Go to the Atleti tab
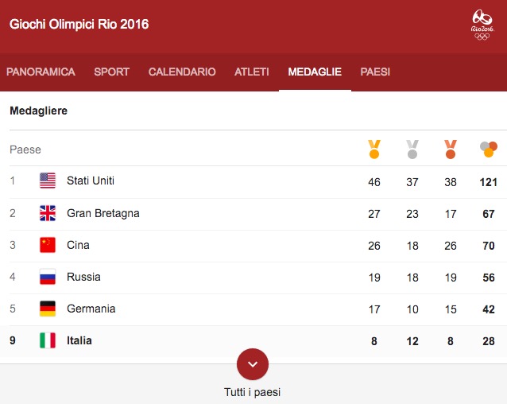507x404 pixels. coord(252,72)
